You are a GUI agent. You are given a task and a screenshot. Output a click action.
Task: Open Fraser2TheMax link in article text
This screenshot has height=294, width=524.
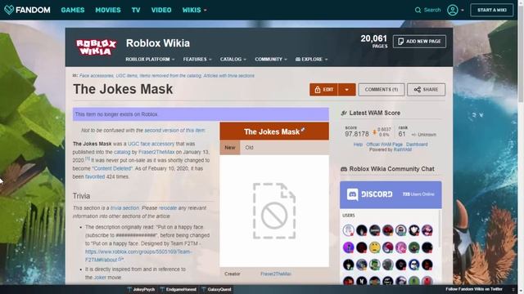click(156, 152)
